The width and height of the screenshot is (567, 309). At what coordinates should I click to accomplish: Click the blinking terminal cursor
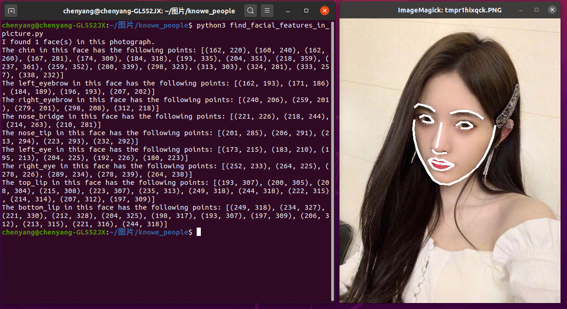199,232
